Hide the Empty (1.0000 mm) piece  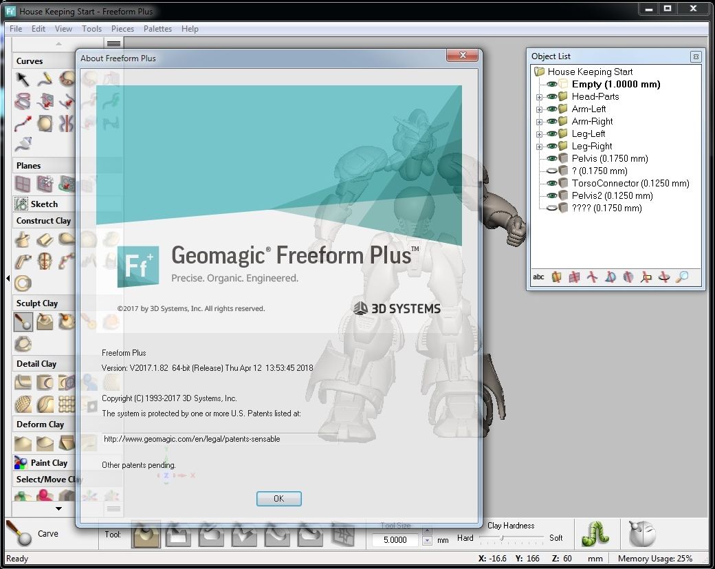click(551, 85)
